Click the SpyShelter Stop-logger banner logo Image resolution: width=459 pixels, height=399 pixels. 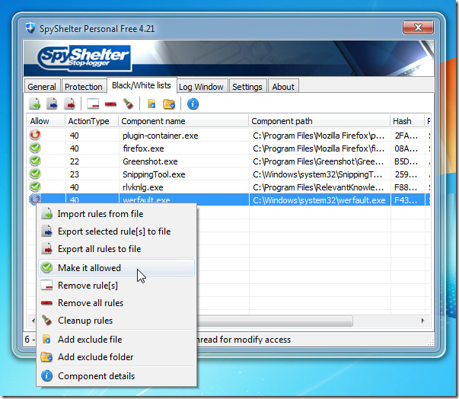coord(84,58)
